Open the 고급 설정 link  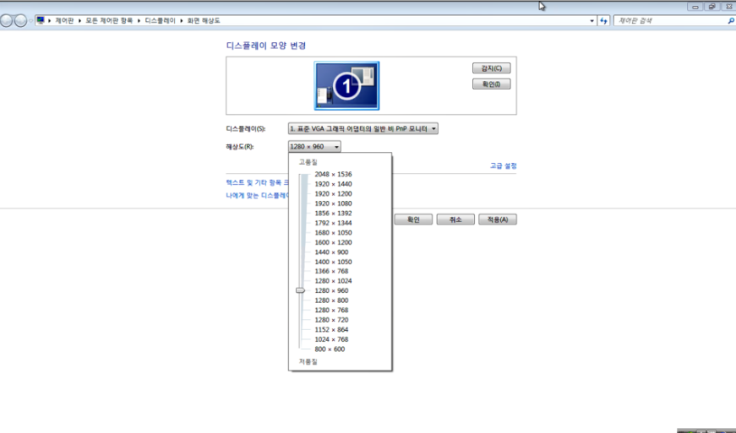503,165
